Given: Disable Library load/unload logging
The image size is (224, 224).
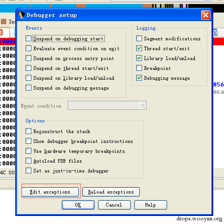Looking at the screenshot, I should [139, 58].
